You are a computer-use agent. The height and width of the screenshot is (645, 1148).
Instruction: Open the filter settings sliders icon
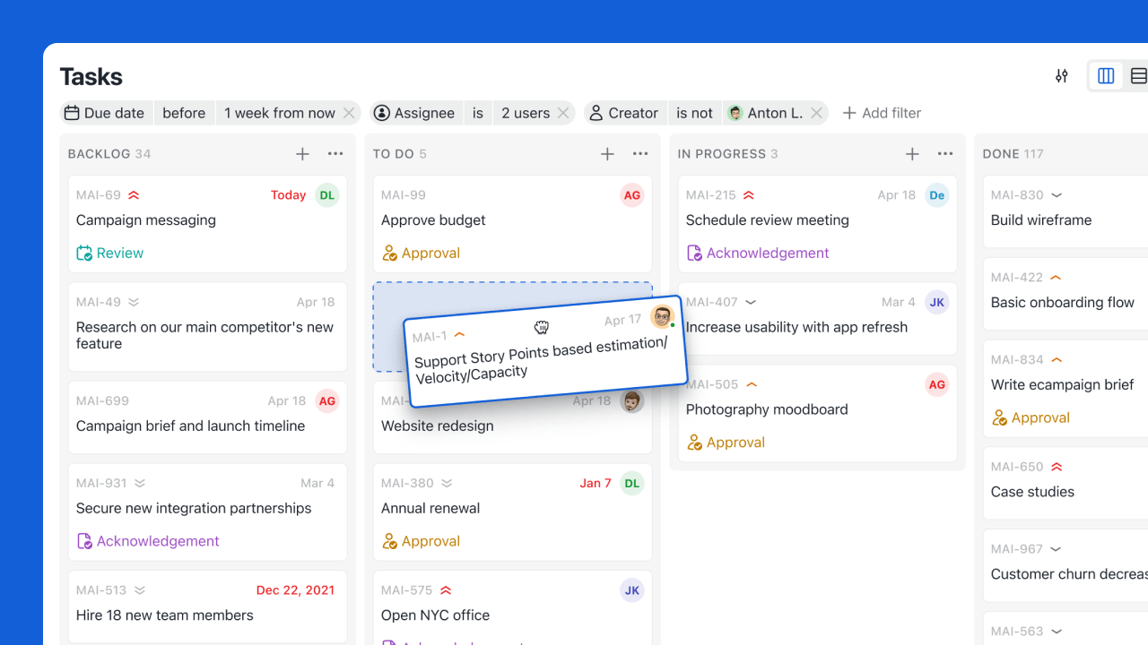(1062, 76)
